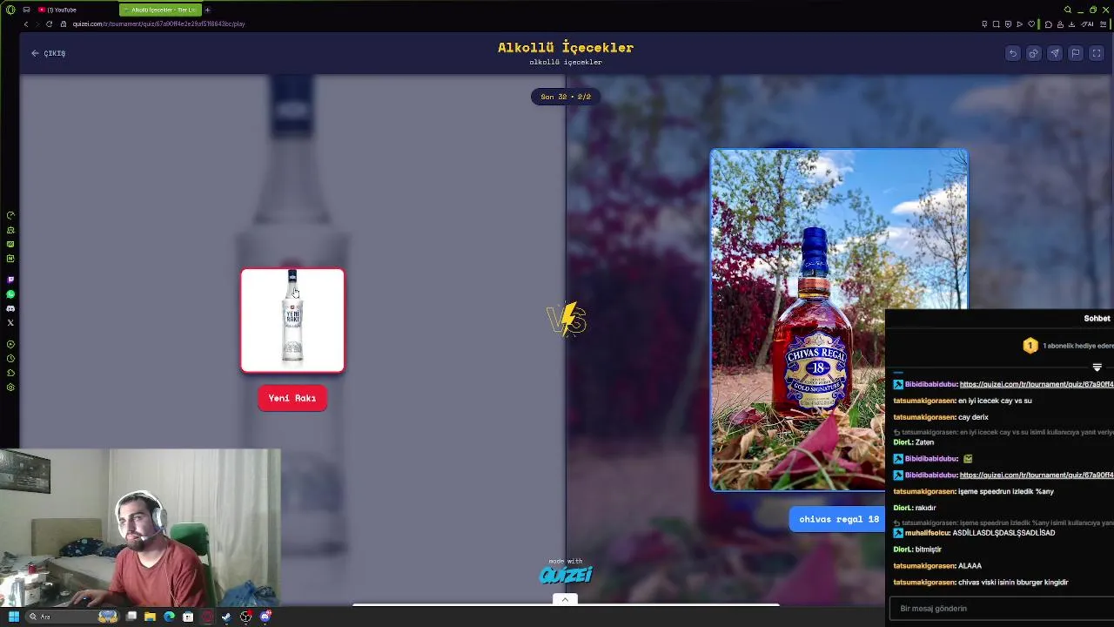Click the first quizei link from Bibidibabidubu
The width and height of the screenshot is (1114, 627).
pyautogui.click(x=1037, y=384)
